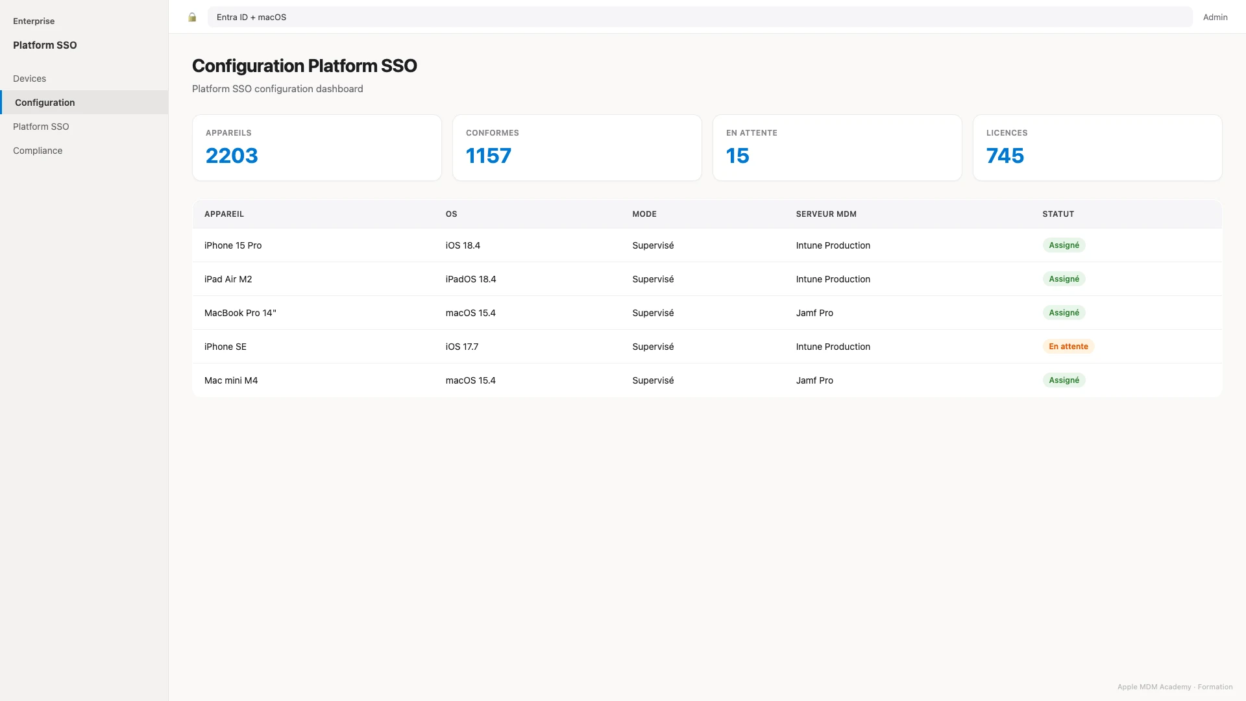Screen dimensions: 1246x701
Task: Click Intune Production in iPad Air row
Action: pos(833,279)
